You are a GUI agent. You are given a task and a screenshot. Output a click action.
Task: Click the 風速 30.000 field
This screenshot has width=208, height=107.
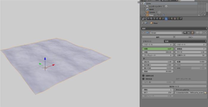(x=158, y=71)
